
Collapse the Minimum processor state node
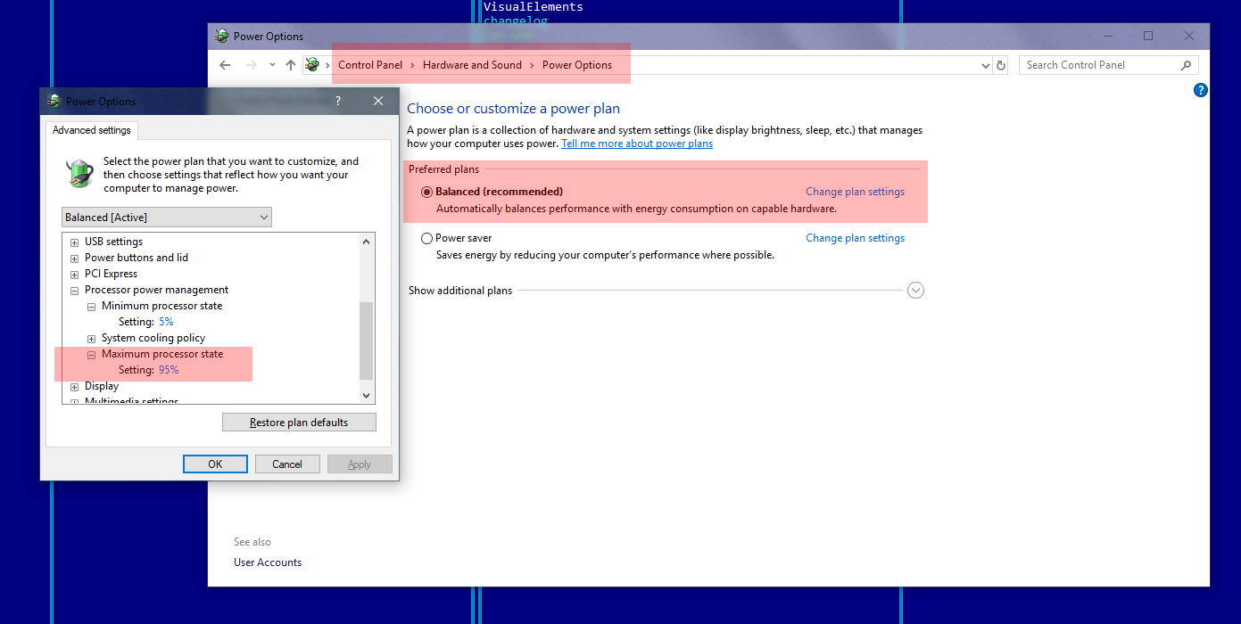91,307
